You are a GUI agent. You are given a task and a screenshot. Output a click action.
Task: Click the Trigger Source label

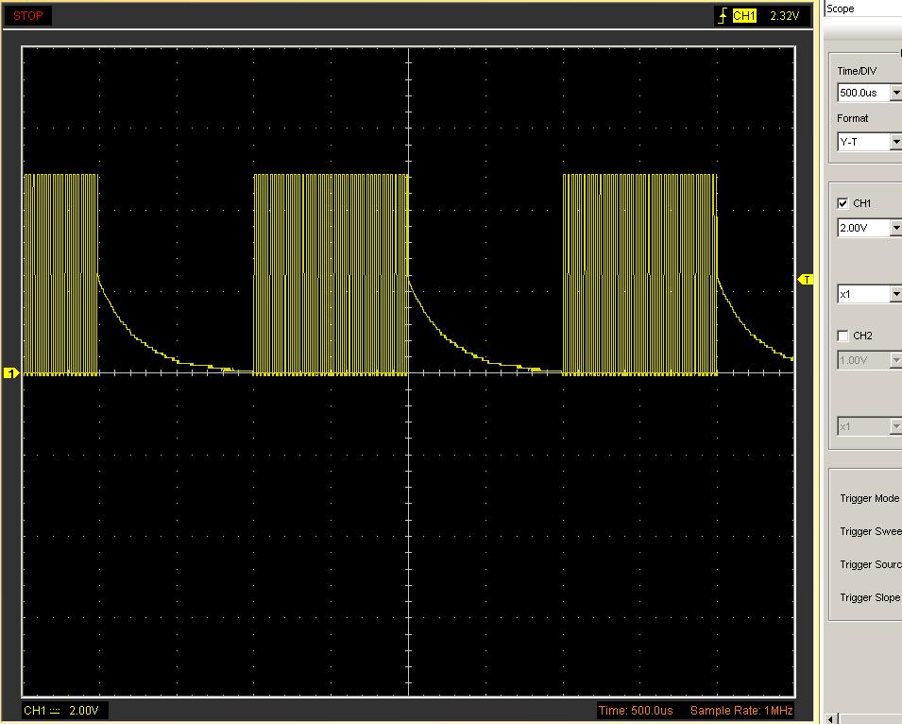click(870, 564)
